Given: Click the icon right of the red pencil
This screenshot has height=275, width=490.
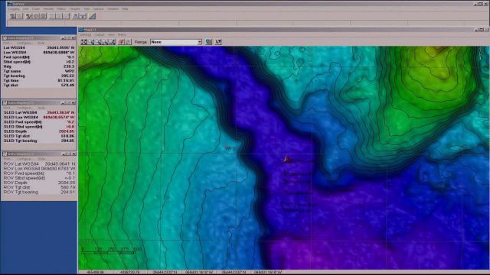Looking at the screenshot, I should point(128,42).
